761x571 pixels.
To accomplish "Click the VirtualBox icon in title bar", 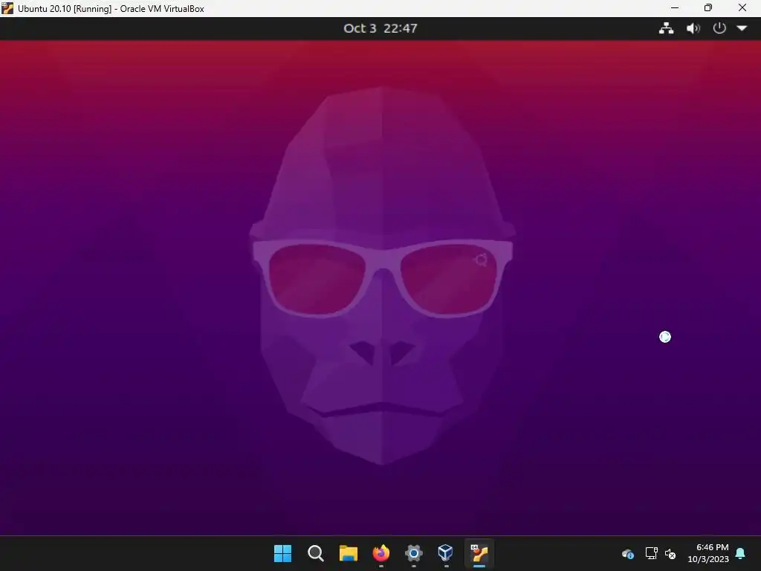I will pyautogui.click(x=7, y=8).
